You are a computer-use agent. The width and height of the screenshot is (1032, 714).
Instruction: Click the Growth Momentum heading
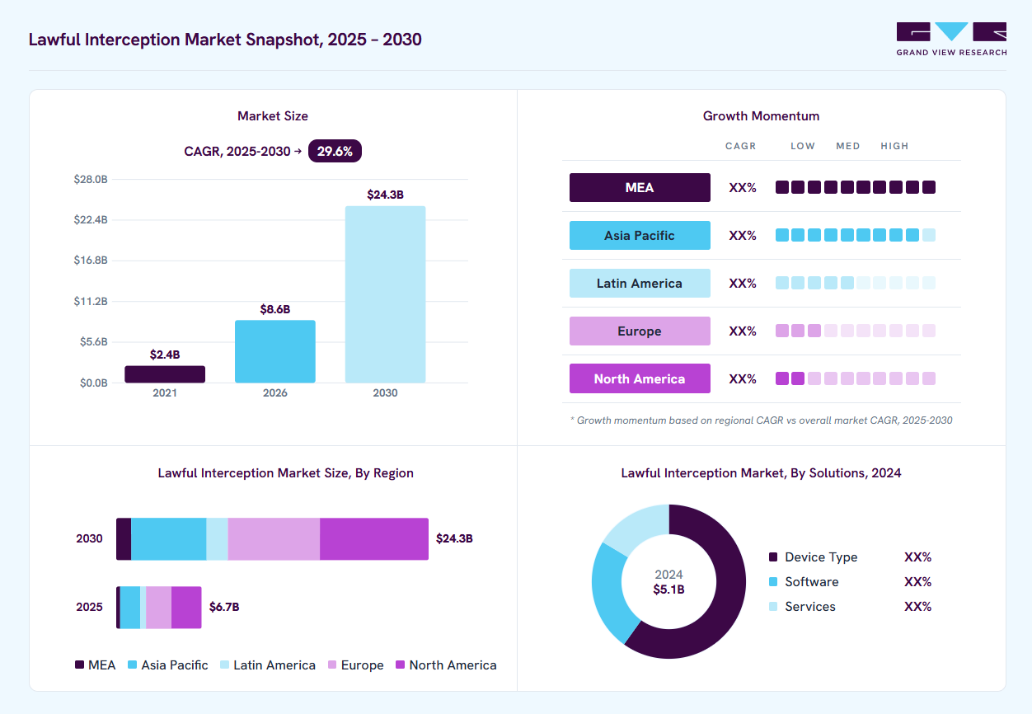(x=761, y=116)
